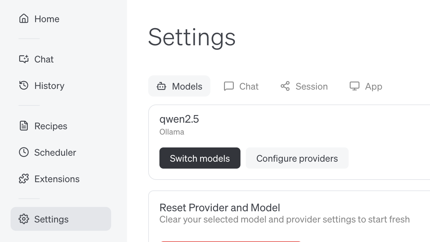This screenshot has width=430, height=242.
Task: Open Configure providers
Action: [297, 158]
